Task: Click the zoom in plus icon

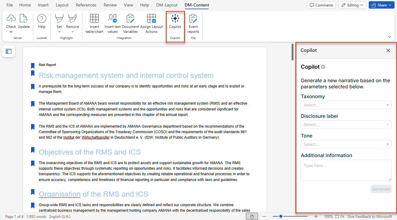Action: point(316,217)
